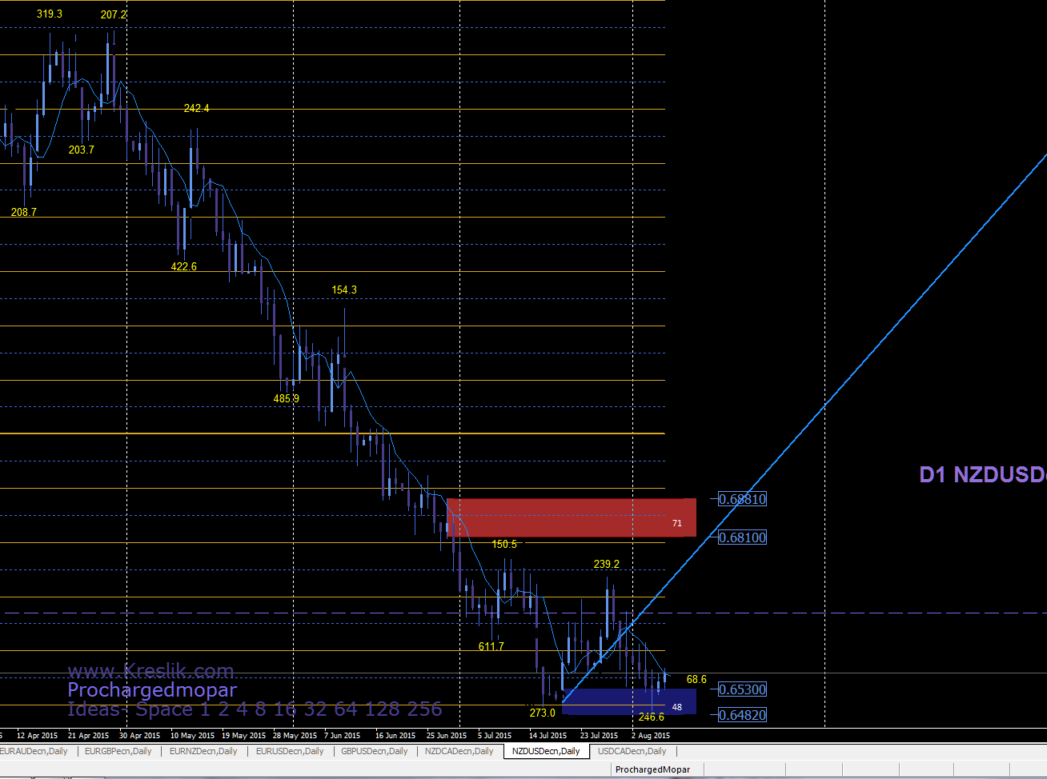This screenshot has width=1047, height=779.
Task: Switch to the EURUSDecn,Daily chart tab
Action: (x=290, y=751)
